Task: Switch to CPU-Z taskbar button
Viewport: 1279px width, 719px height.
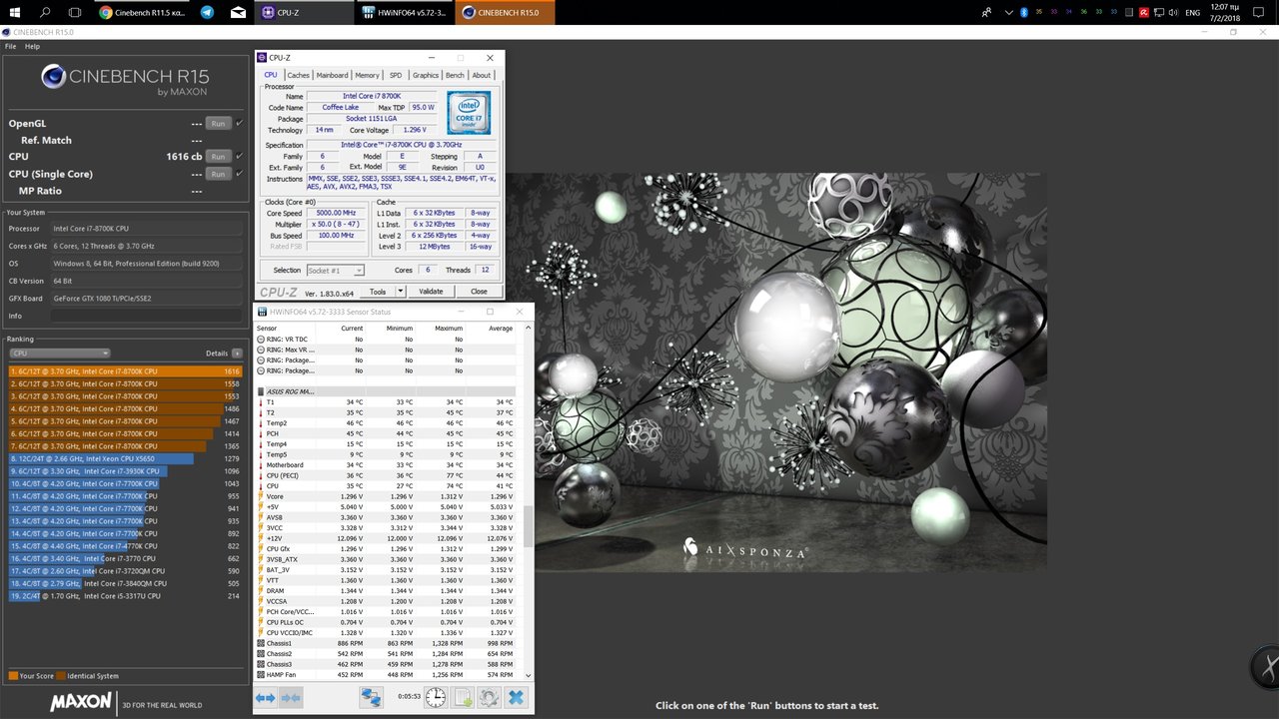Action: (x=303, y=12)
